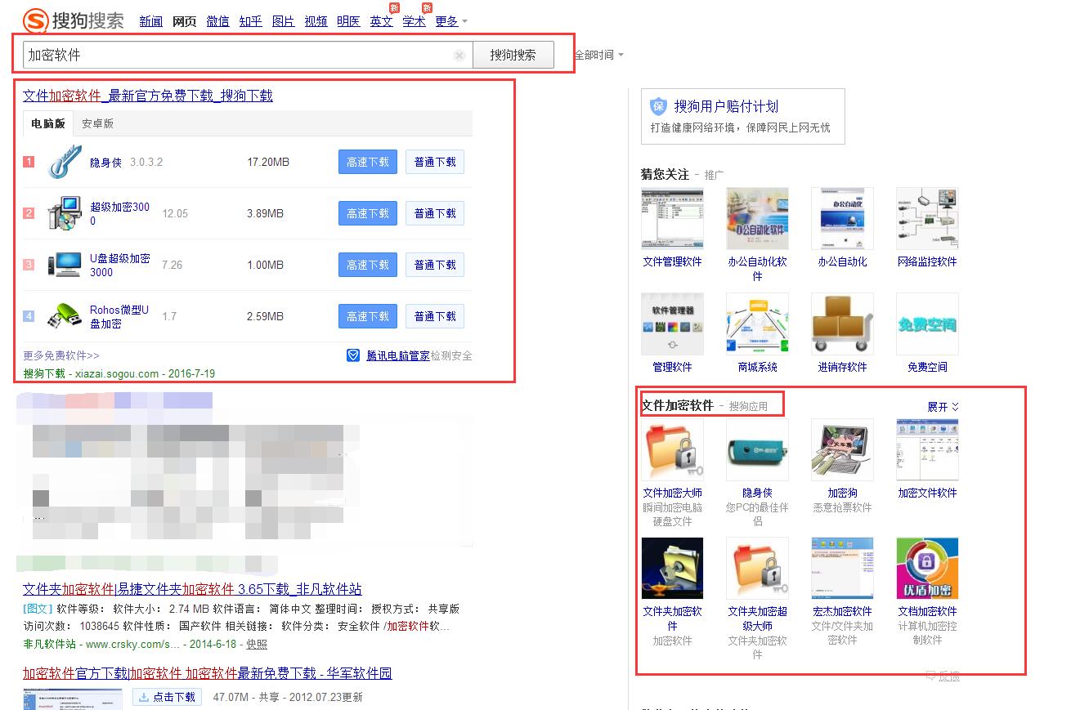Click 高速下载 for 隐身侠
This screenshot has width=1089, height=710.
[x=368, y=162]
